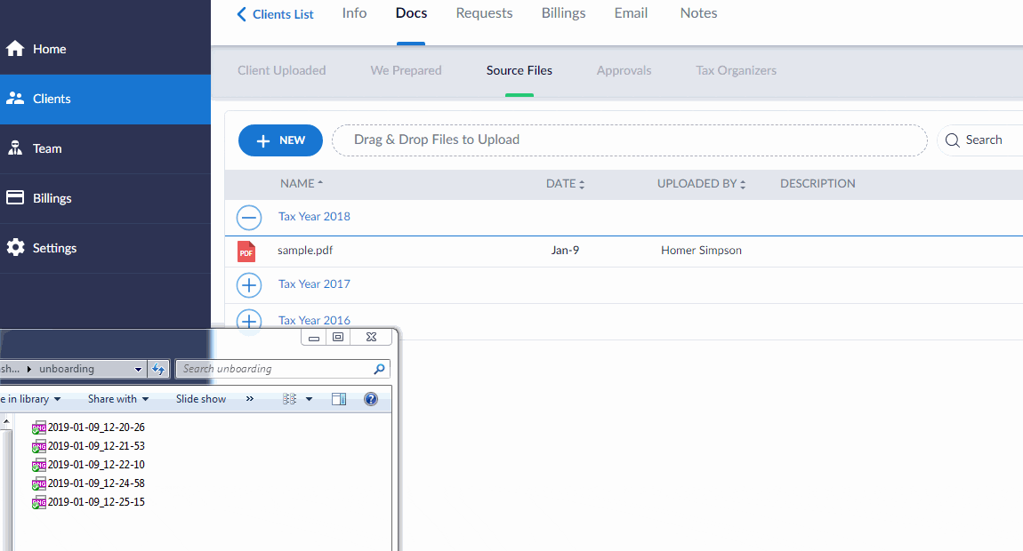
Task: Click the red PDF icon for sample.pdf
Action: 246,252
